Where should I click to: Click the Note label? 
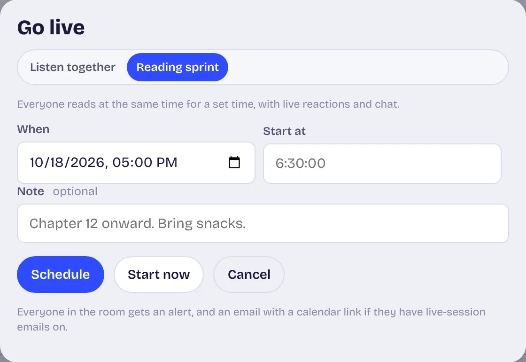click(x=31, y=191)
